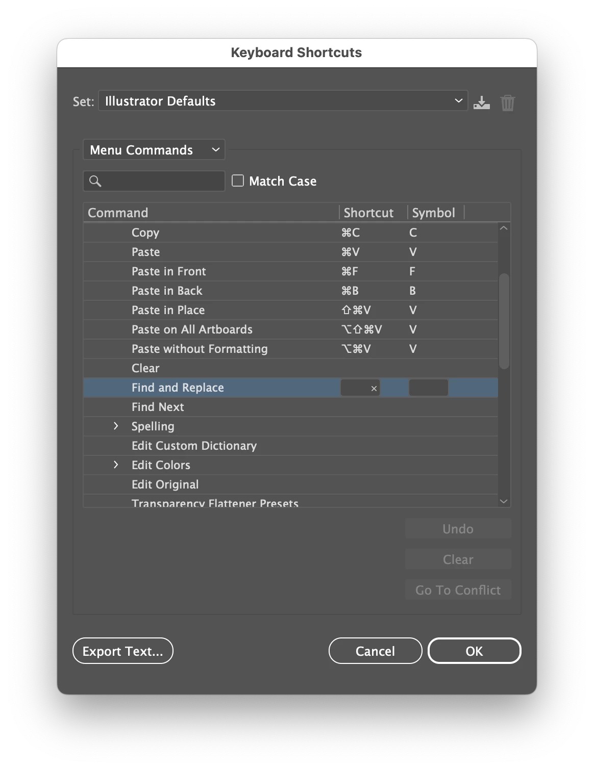This screenshot has width=594, height=770.
Task: Delete shortcut set with trash icon
Action: (507, 102)
